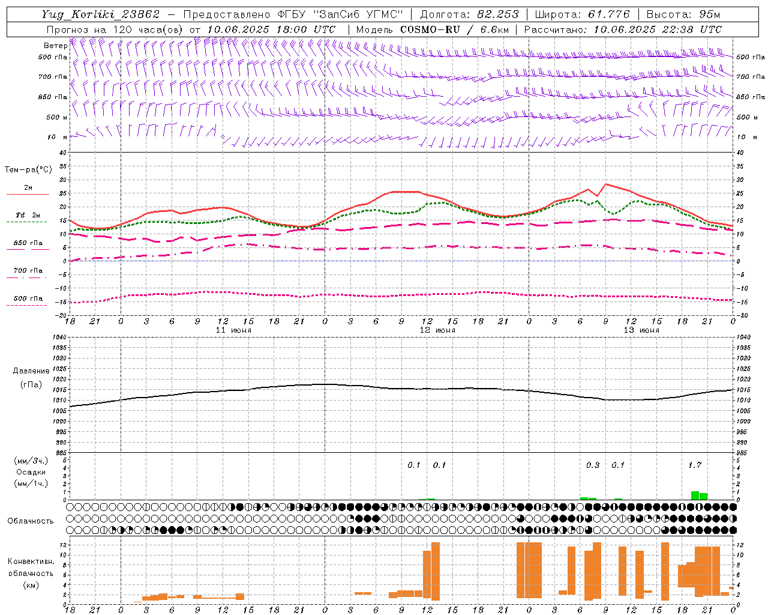Click the '(мм/1ч.)' precipitation unit label
This screenshot has height=615, width=768.
click(31, 483)
